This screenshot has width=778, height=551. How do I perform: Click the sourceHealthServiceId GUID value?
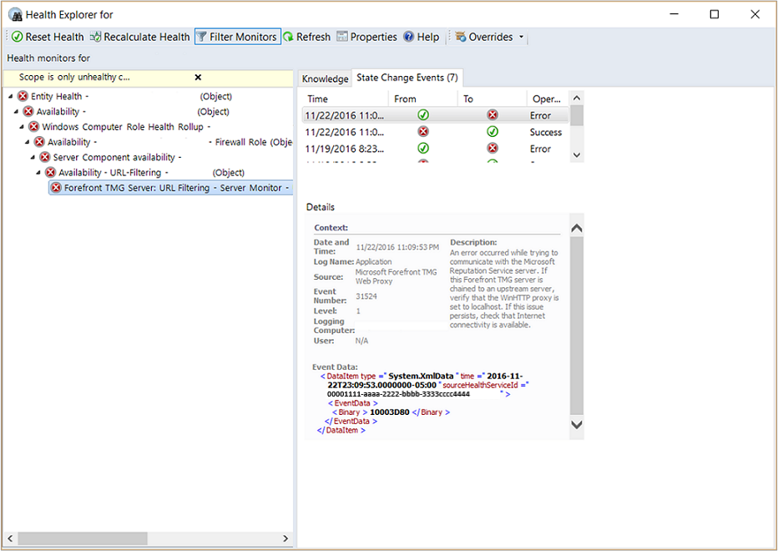pyautogui.click(x=398, y=394)
